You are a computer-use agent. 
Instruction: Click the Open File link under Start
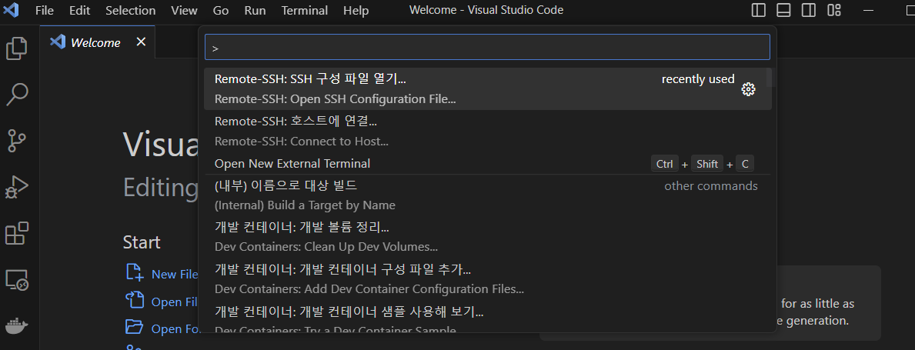pos(174,302)
